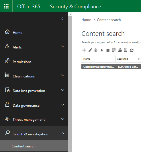Click the Alerts warning triangle icon

click(x=7, y=46)
